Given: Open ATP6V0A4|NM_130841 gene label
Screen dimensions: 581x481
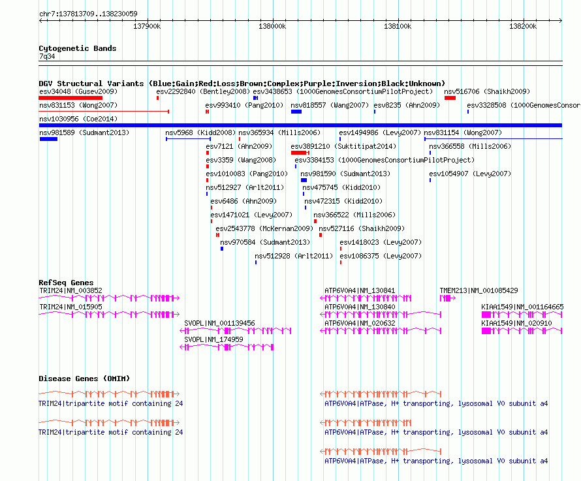Looking at the screenshot, I should [360, 290].
